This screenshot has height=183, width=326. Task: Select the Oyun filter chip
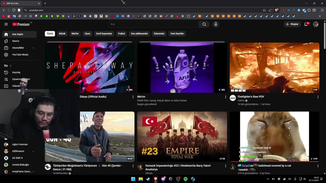click(x=87, y=34)
